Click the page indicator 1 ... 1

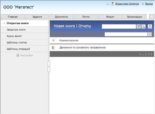[143, 54]
